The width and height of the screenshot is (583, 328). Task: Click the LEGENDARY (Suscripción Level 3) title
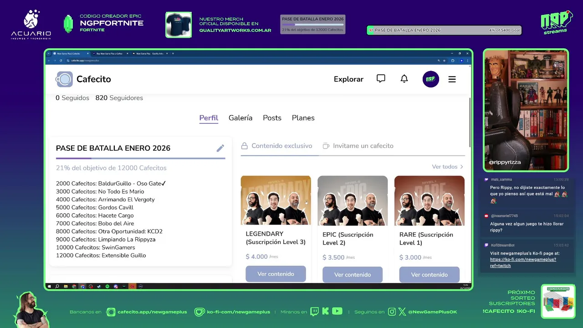276,238
